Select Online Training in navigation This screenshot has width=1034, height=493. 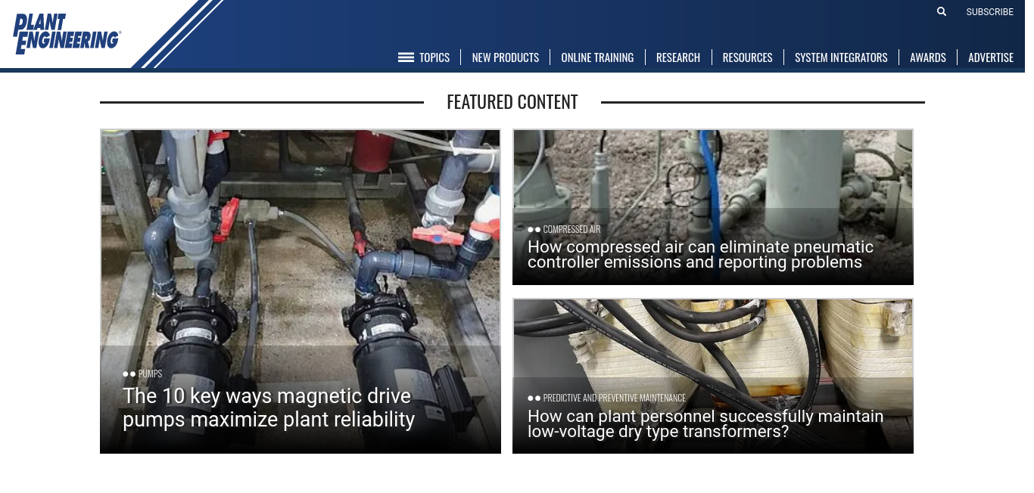(x=597, y=57)
